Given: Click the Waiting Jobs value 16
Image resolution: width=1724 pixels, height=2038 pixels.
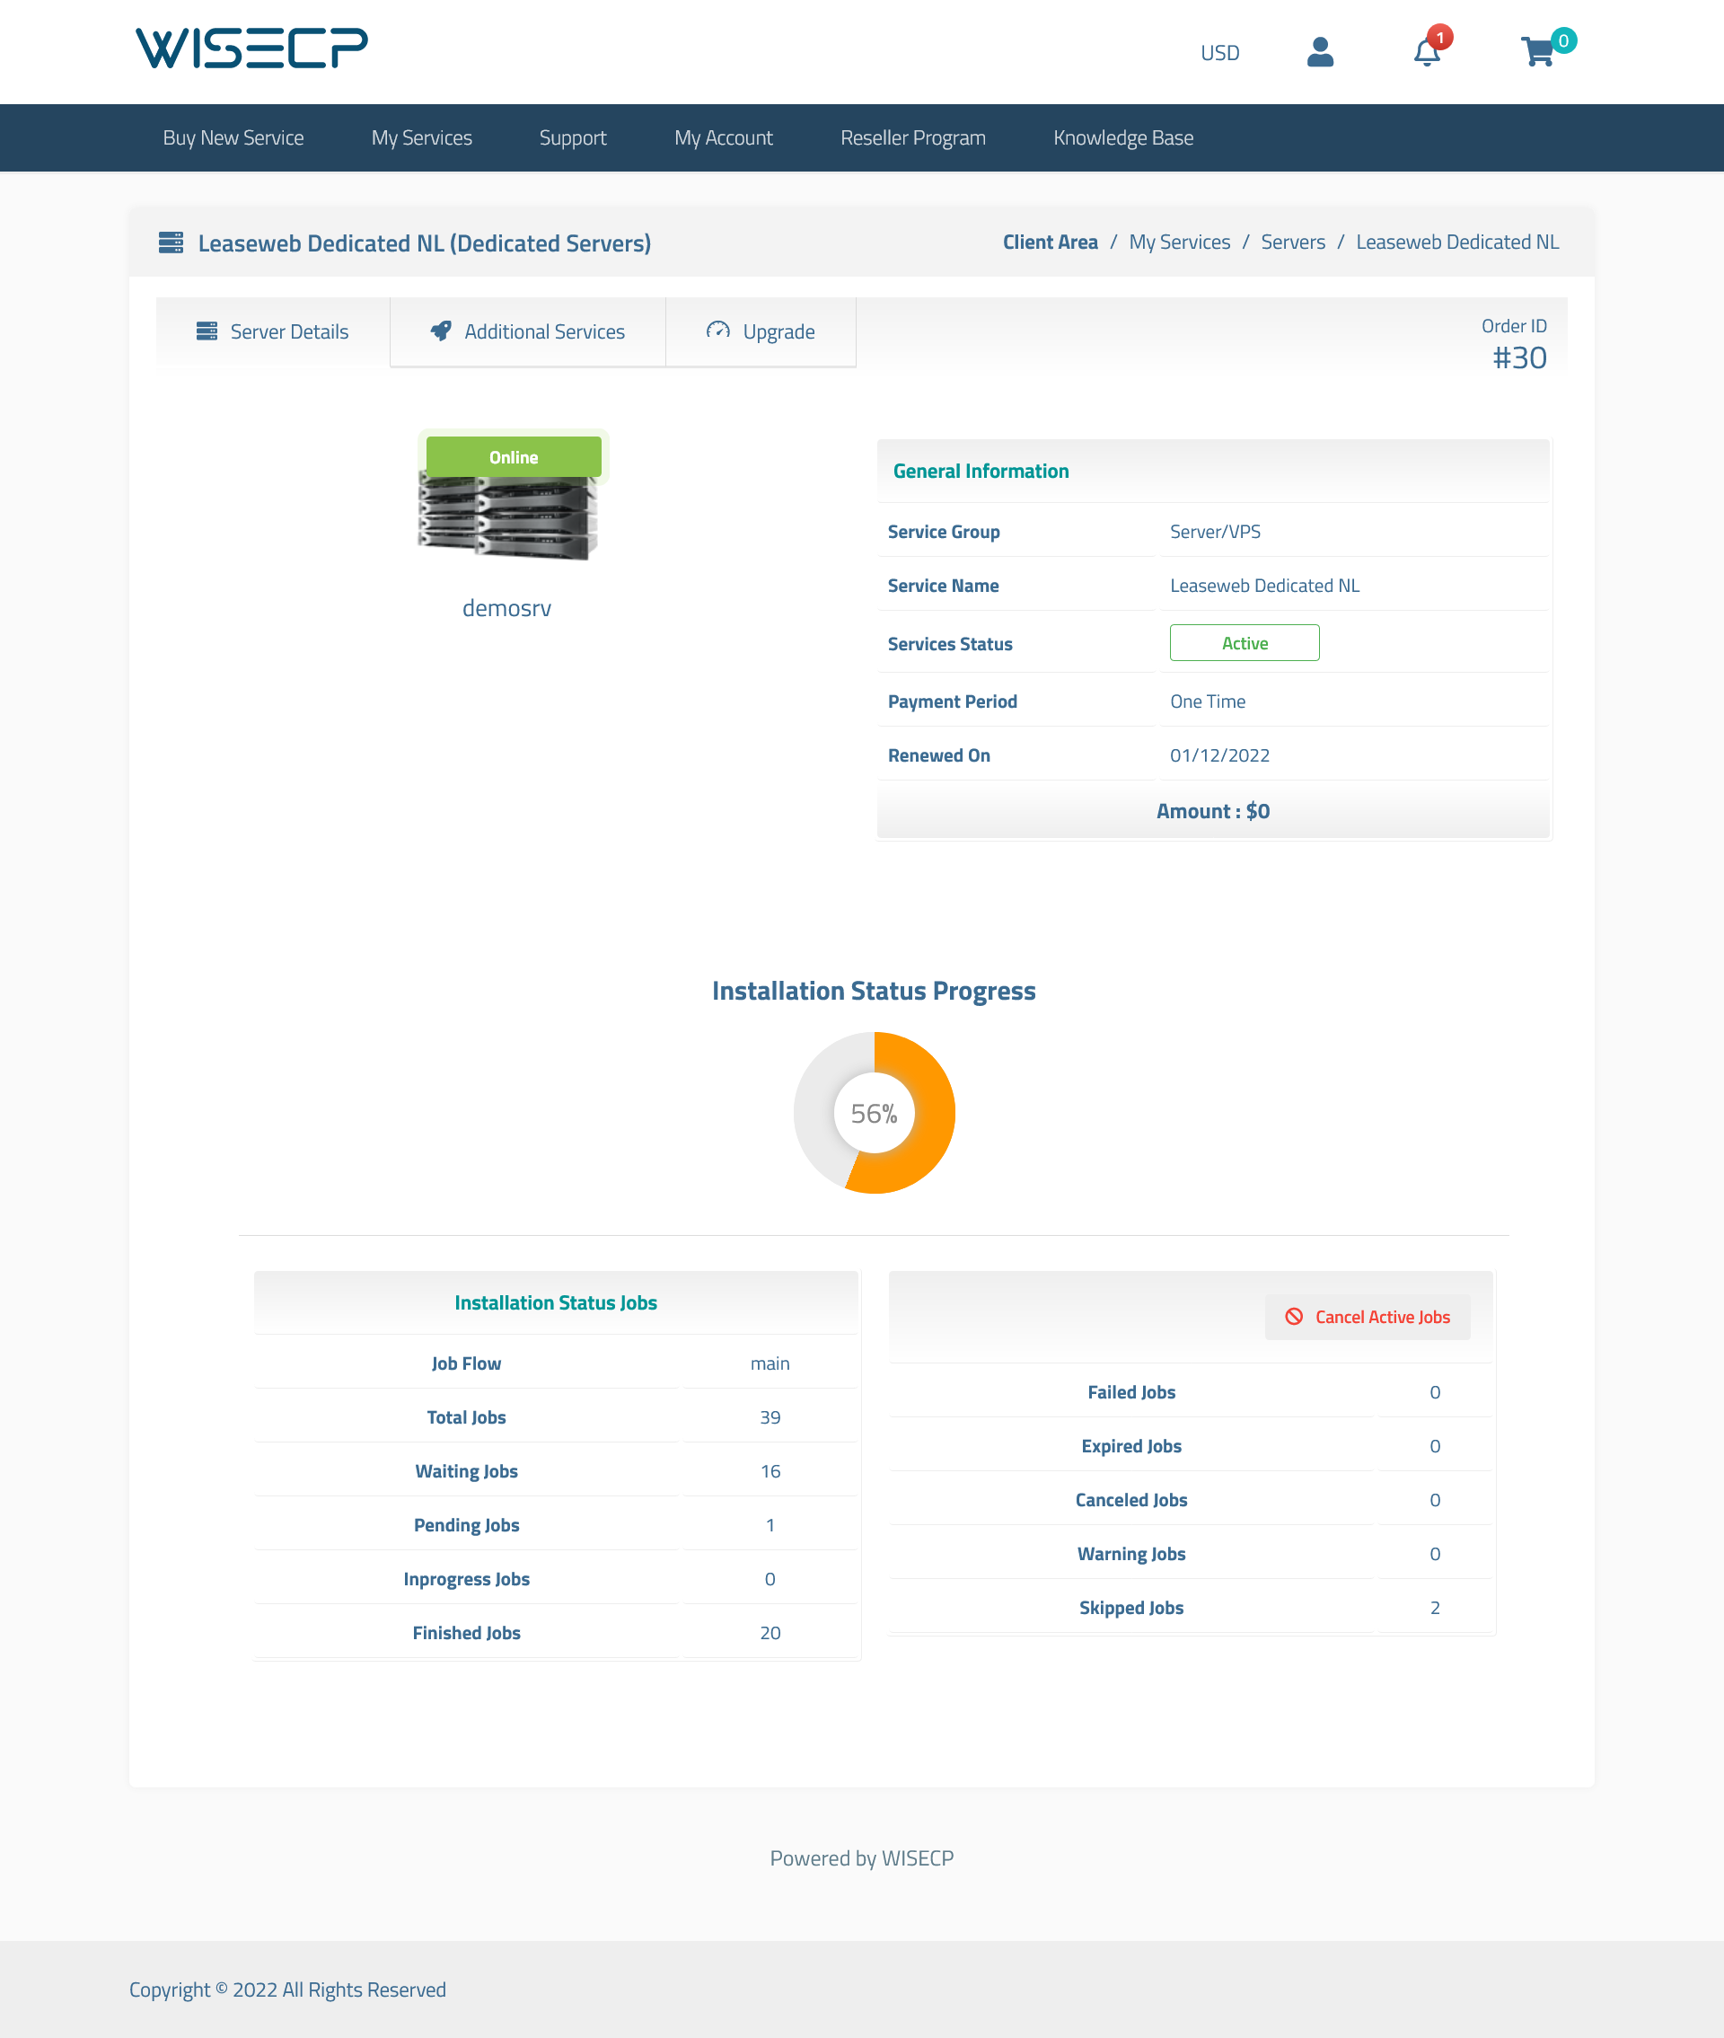Looking at the screenshot, I should coord(770,1471).
